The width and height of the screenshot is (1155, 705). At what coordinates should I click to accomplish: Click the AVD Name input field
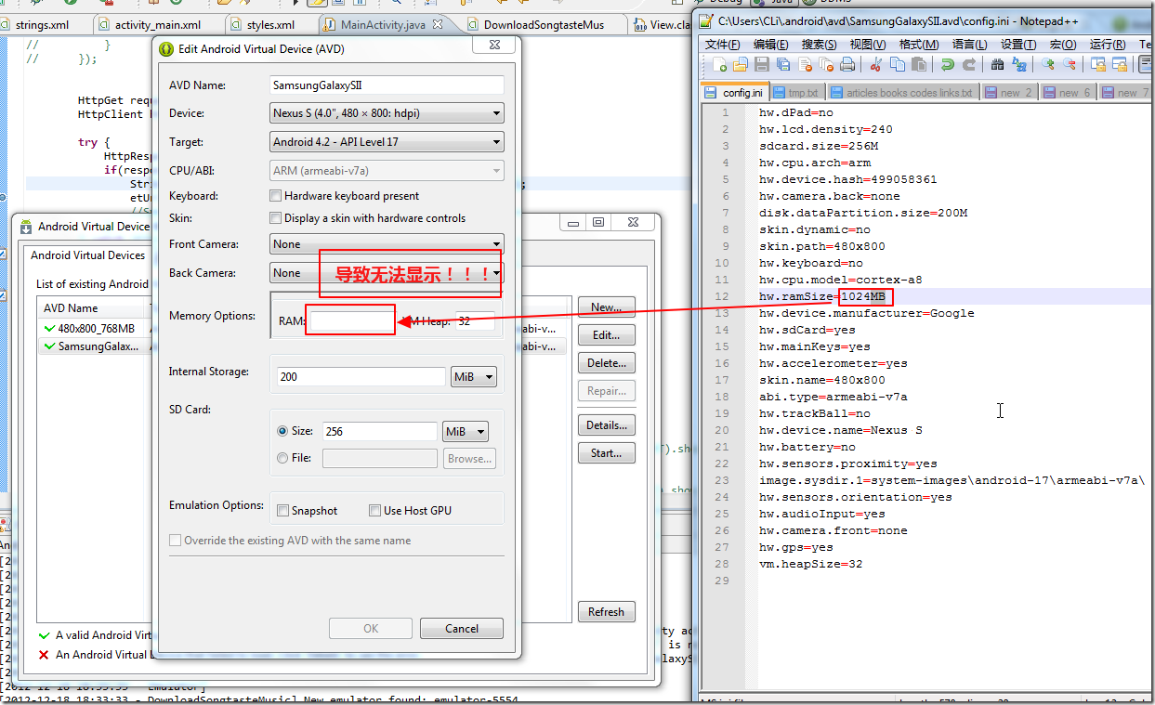[x=387, y=85]
